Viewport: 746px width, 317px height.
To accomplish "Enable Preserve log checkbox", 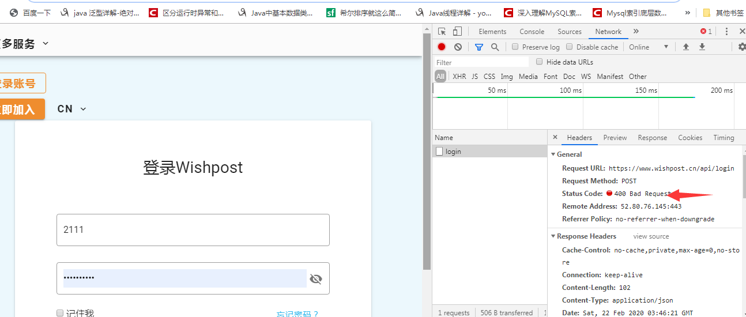I will [515, 47].
